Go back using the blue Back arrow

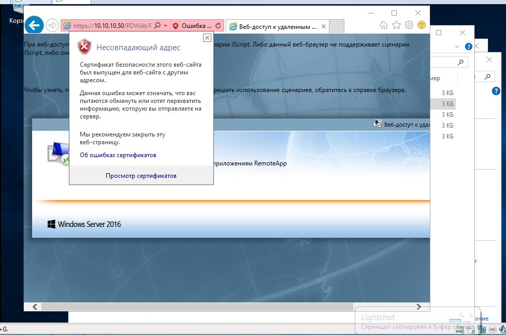click(34, 25)
